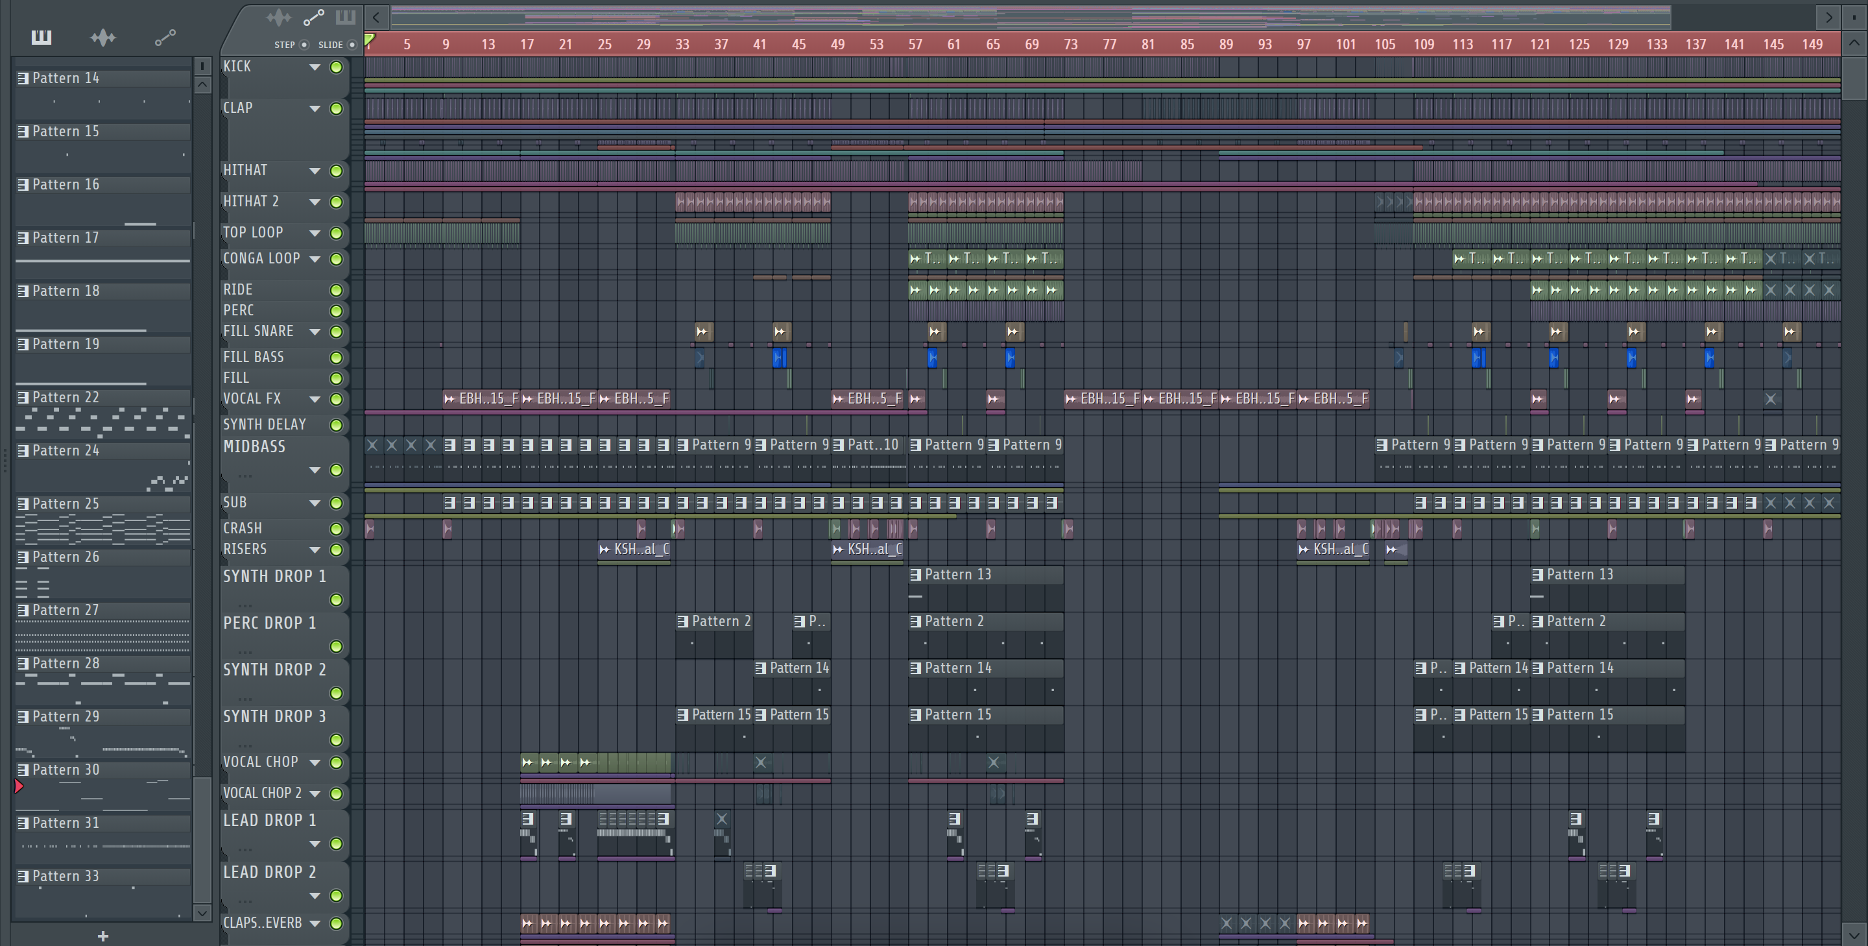
Task: Select the Pattern 22 piano icon in picker
Action: (23, 397)
